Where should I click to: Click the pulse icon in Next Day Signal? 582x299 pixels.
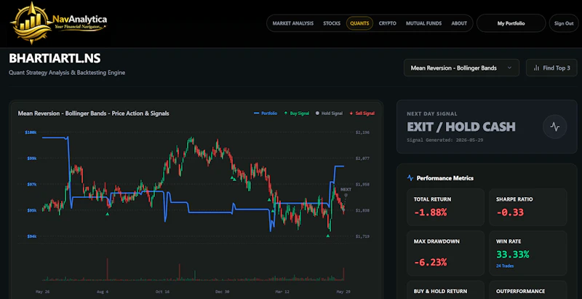(x=554, y=127)
